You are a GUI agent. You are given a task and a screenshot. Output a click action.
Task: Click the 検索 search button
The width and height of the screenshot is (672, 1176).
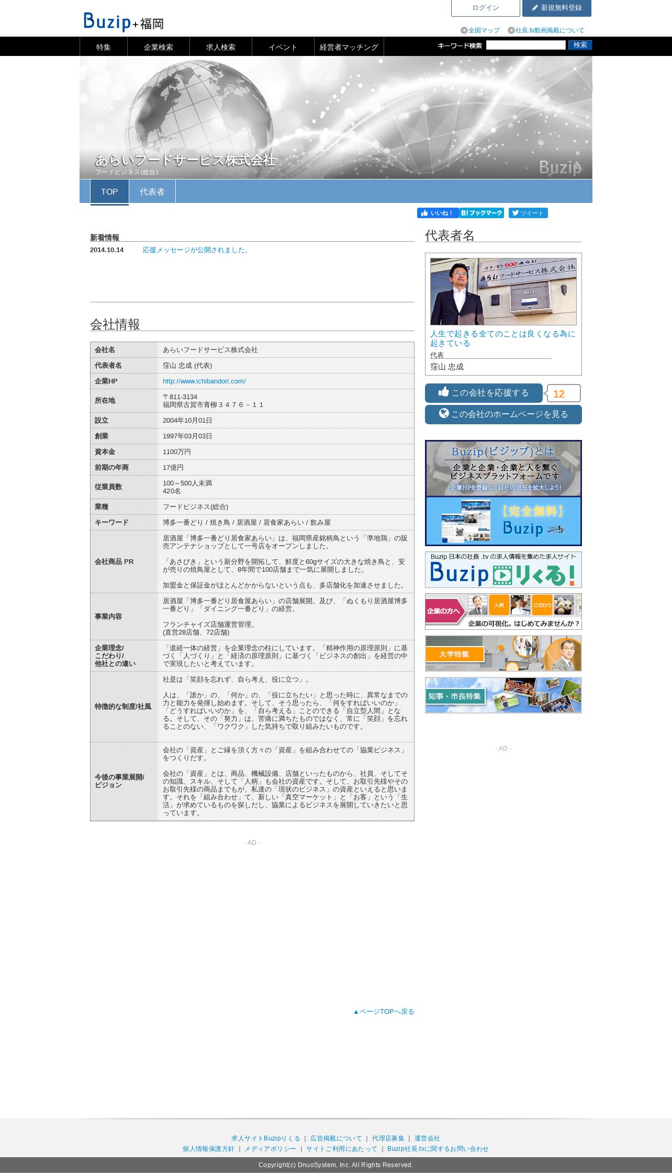click(x=580, y=46)
